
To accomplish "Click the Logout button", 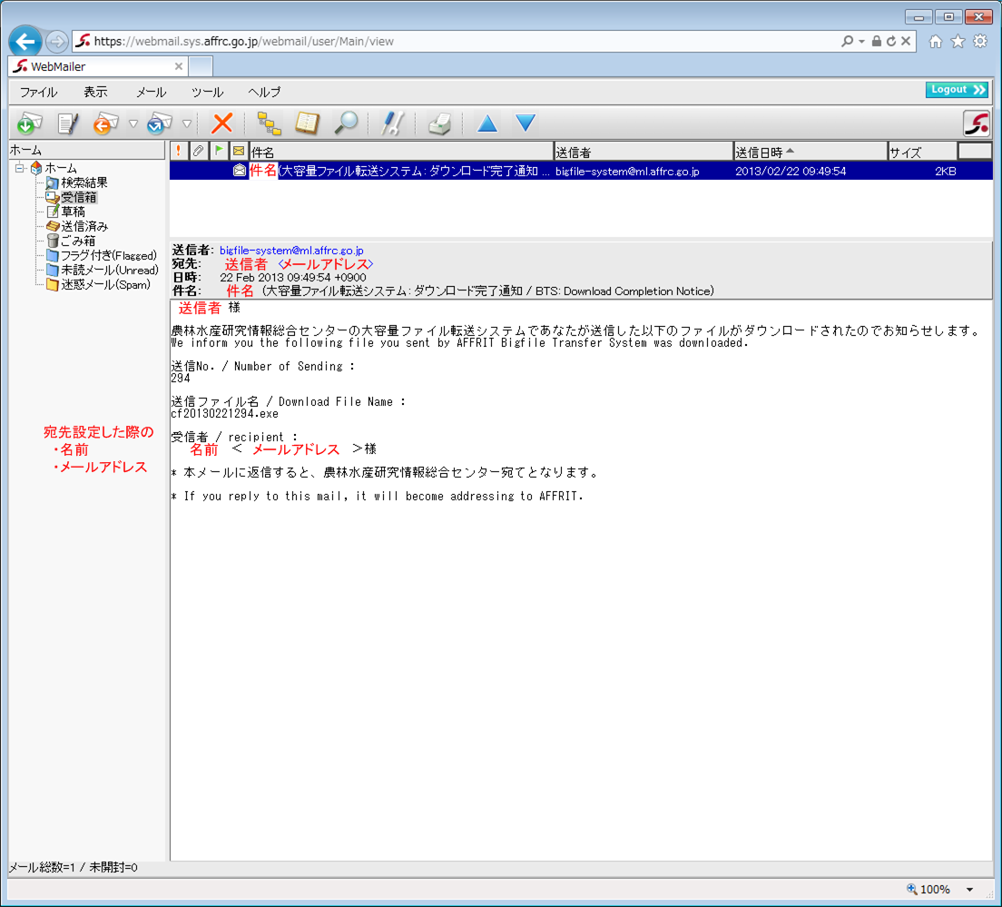I will point(957,90).
